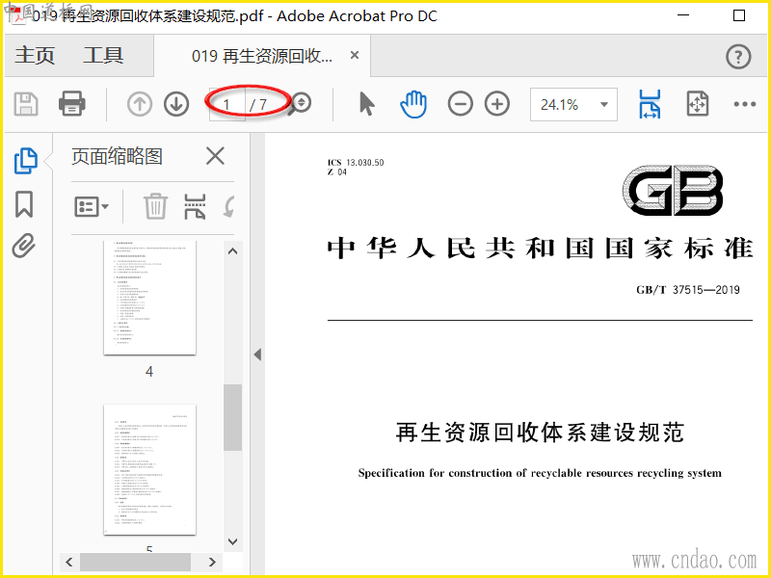Minimize the Acrobat window

click(x=683, y=15)
